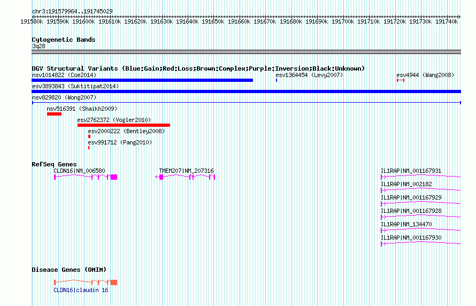Click the esv3893843 (Suktitipat2014) label
Screen dimensions: 476x306
(x=75, y=86)
